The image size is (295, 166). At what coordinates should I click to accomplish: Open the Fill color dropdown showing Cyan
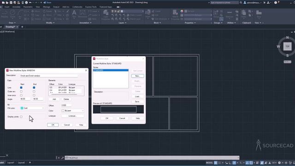click(32, 108)
